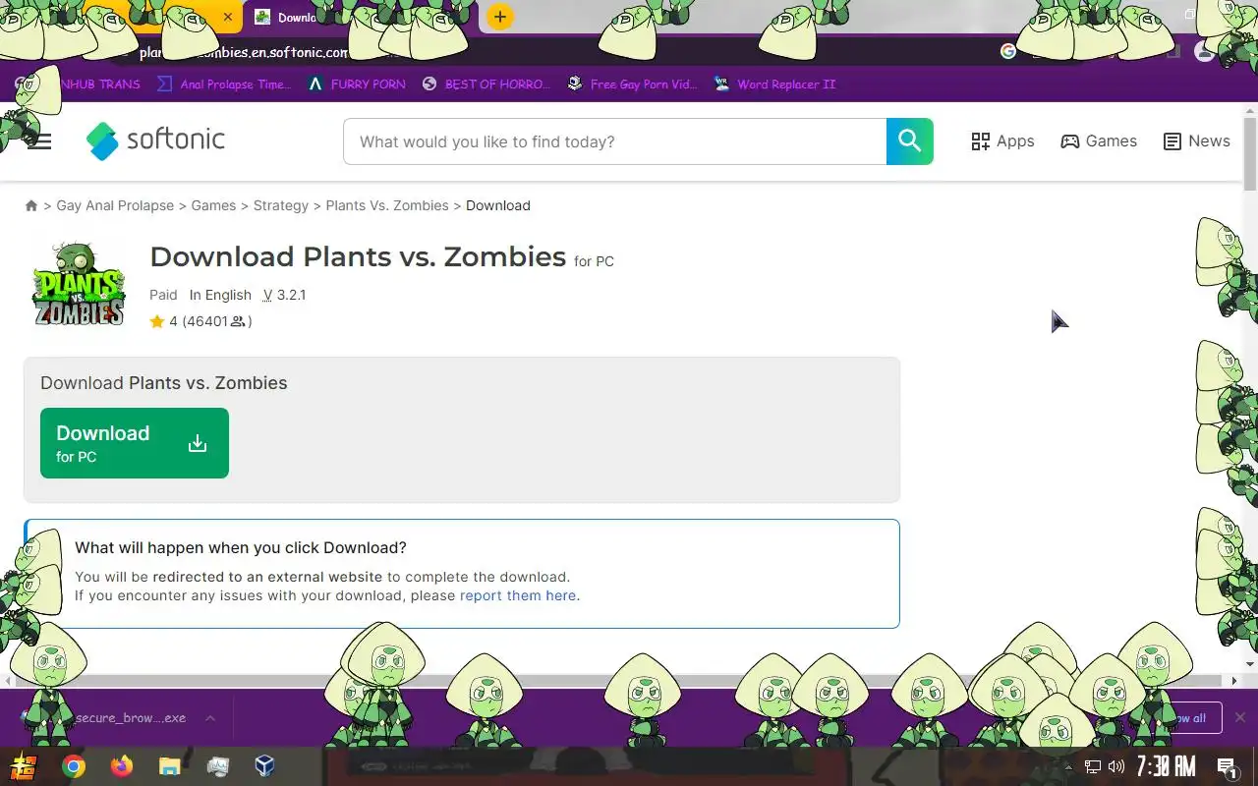This screenshot has width=1258, height=786.
Task: Open the Games section
Action: [x=1099, y=141]
